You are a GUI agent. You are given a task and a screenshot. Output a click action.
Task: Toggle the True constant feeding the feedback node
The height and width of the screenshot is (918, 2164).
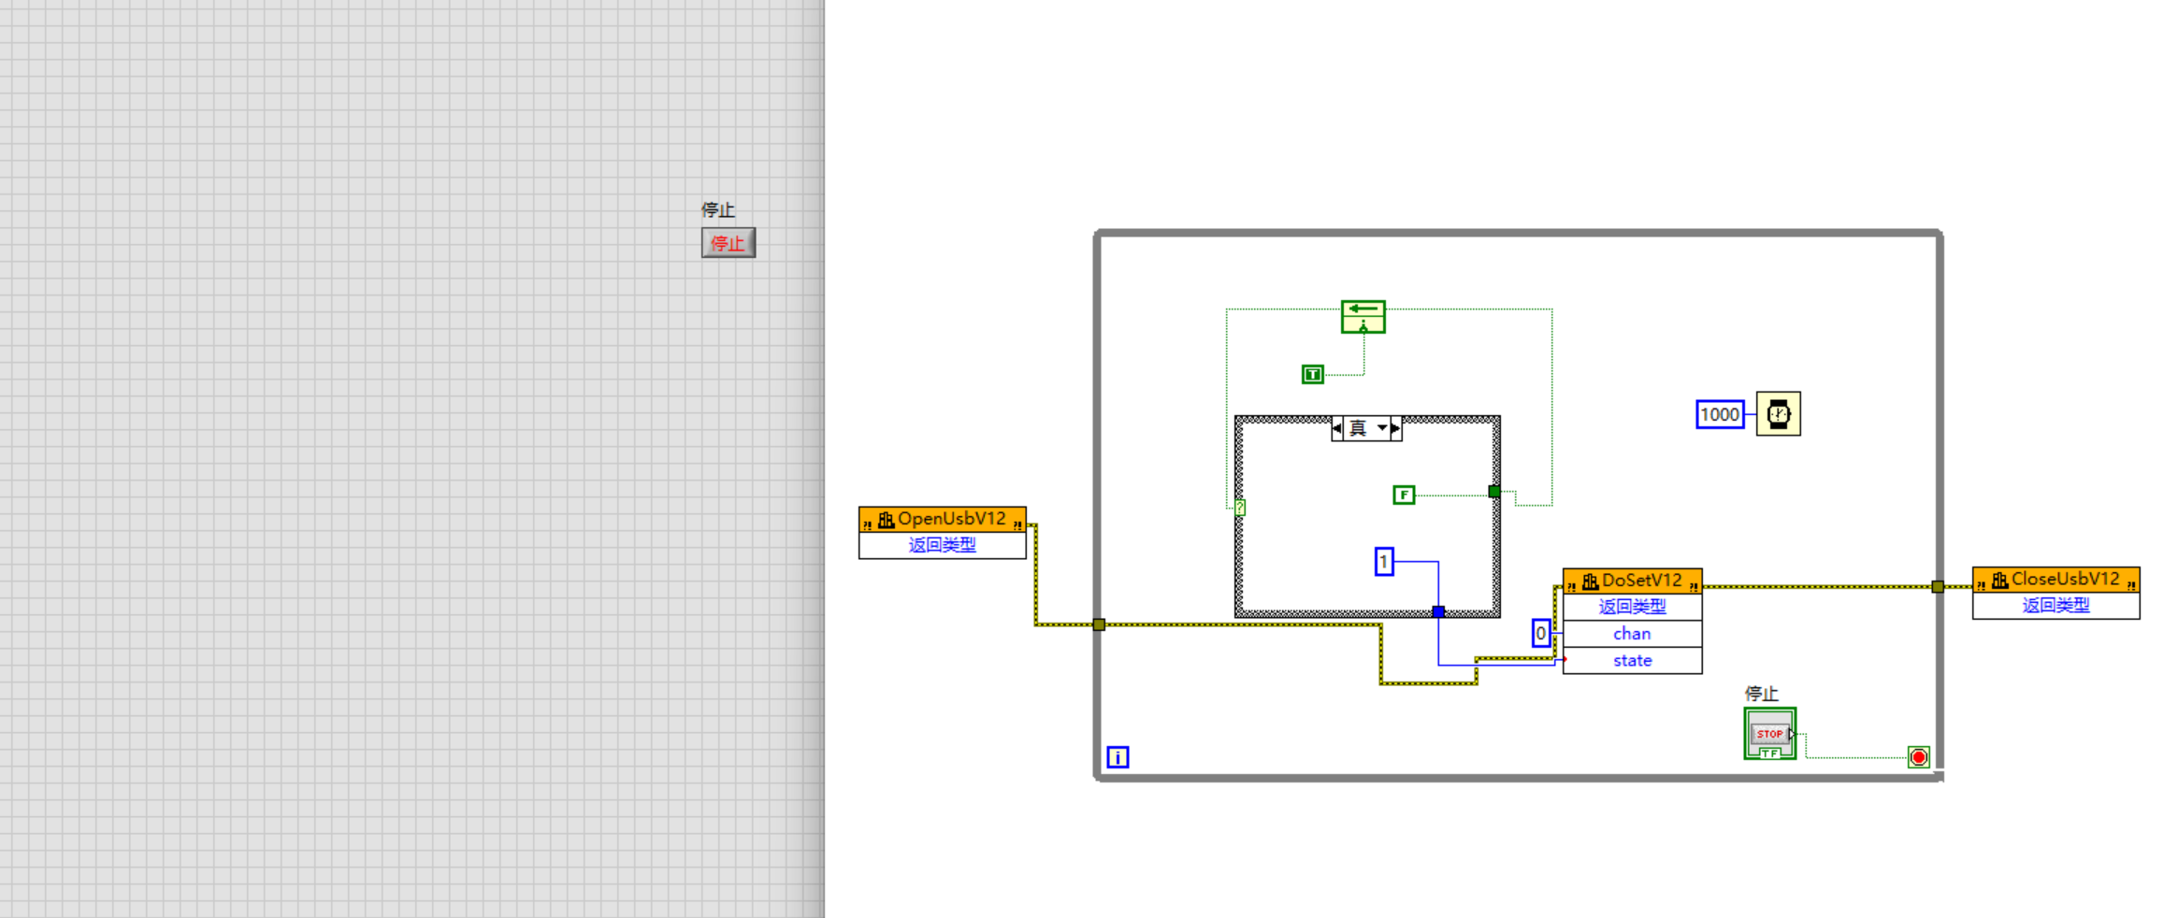(1312, 373)
